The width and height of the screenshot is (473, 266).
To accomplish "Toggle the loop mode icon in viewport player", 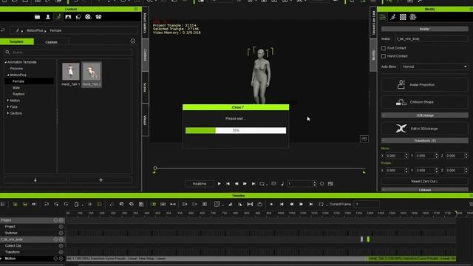I will pyautogui.click(x=262, y=184).
